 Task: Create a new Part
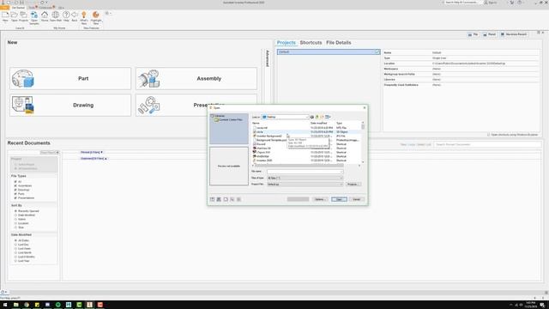coord(70,78)
